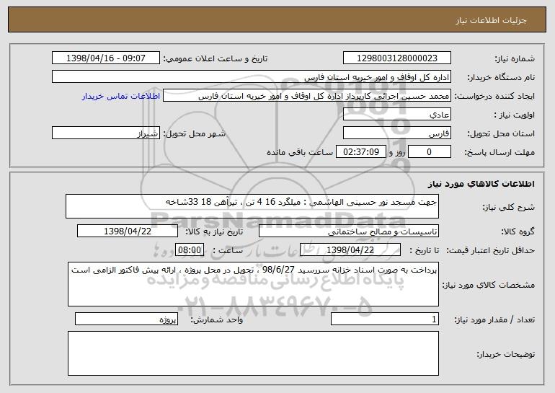Image resolution: width=555 pixels, height=393 pixels.
Task: Click the گروه کالا label
Action: click(x=518, y=231)
